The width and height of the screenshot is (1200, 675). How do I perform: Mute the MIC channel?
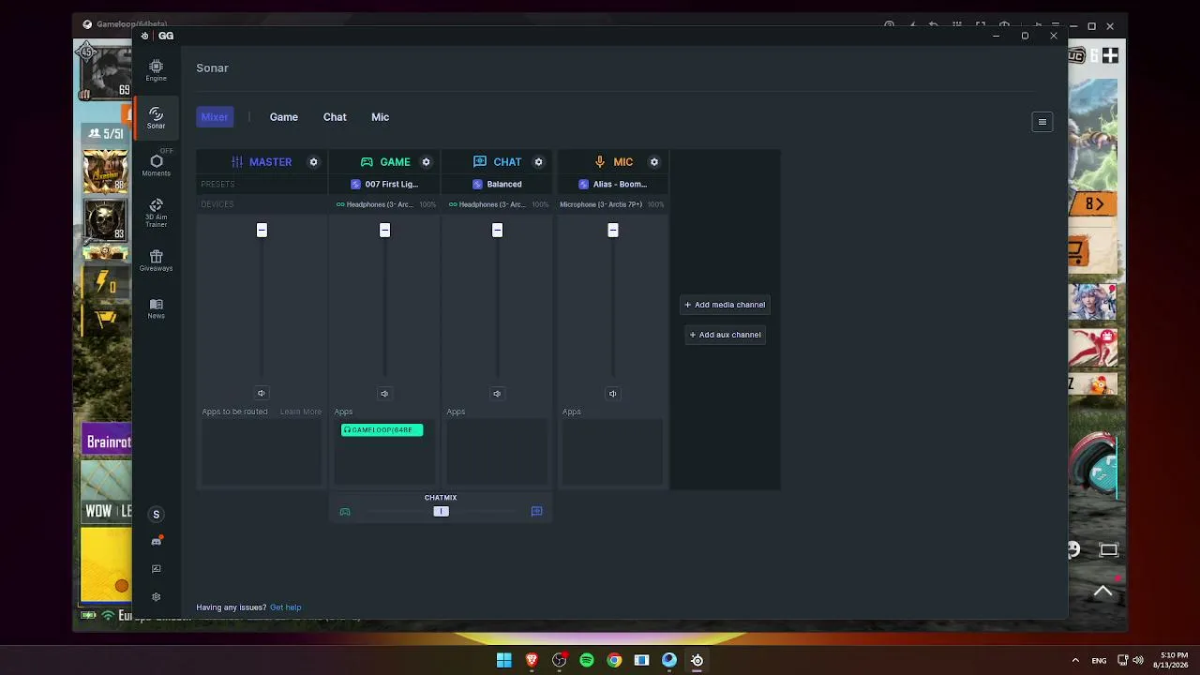(x=612, y=394)
